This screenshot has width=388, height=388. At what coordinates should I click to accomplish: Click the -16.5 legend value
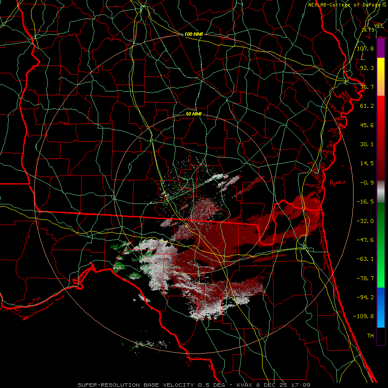coord(365,202)
